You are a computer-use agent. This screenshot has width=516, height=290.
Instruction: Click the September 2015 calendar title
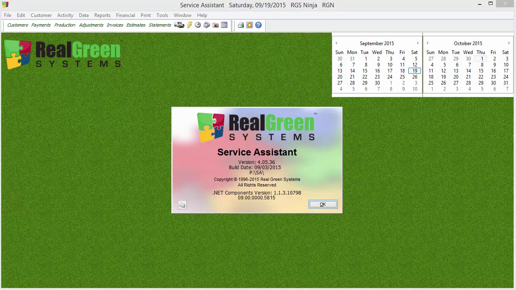click(x=377, y=43)
